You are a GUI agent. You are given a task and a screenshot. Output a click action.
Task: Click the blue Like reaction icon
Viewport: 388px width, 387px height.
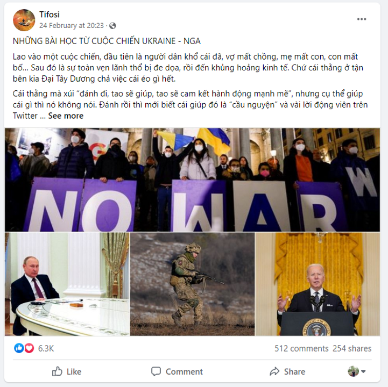click(19, 348)
